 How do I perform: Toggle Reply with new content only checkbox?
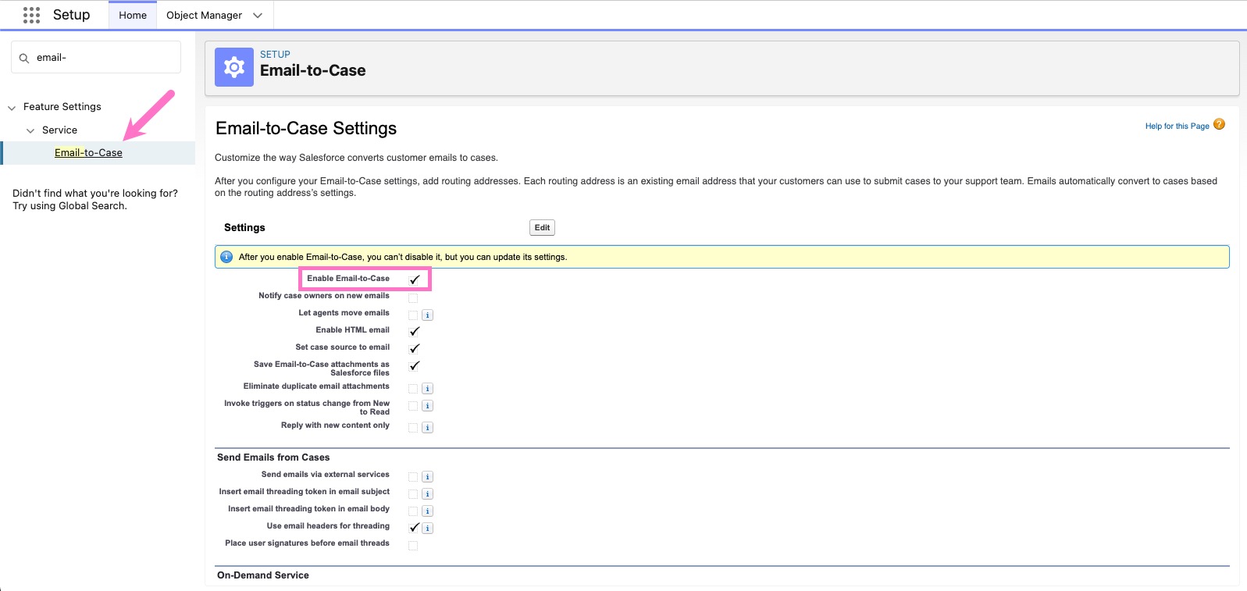413,427
